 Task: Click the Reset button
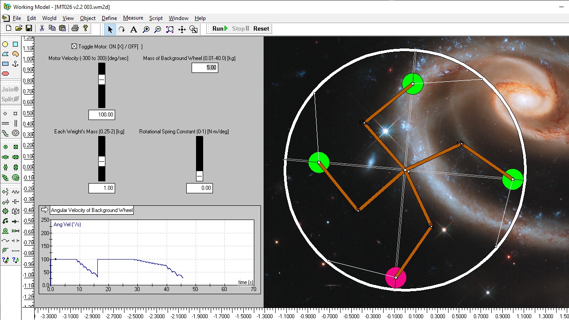click(261, 28)
